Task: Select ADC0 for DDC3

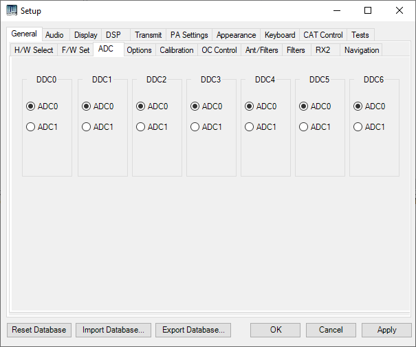Action: (x=206, y=107)
